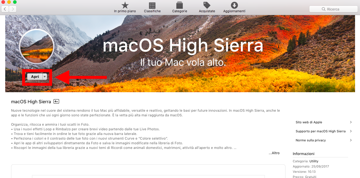Click the Informazioni section heading
Viewport: 360px width, 178px height.
pyautogui.click(x=304, y=154)
